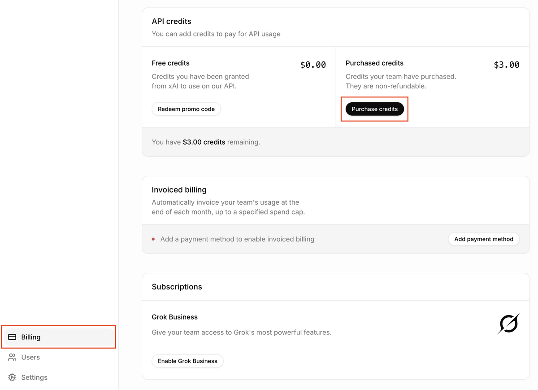This screenshot has height=390, width=538.
Task: Click the Users people icon in sidebar
Action: [12, 357]
